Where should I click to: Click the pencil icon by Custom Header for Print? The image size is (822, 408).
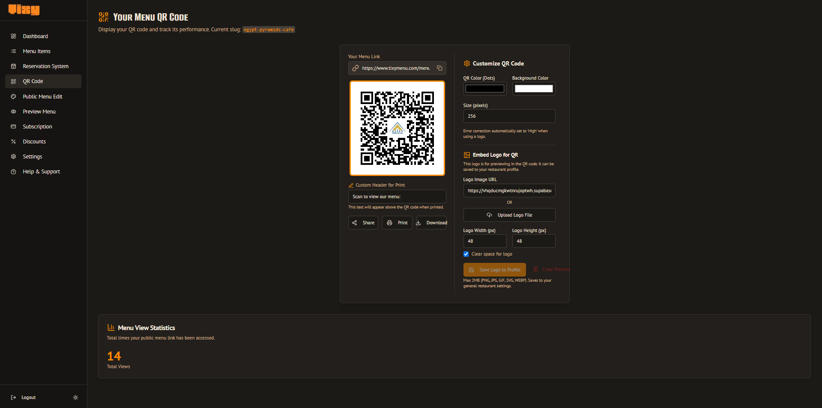[x=351, y=185]
